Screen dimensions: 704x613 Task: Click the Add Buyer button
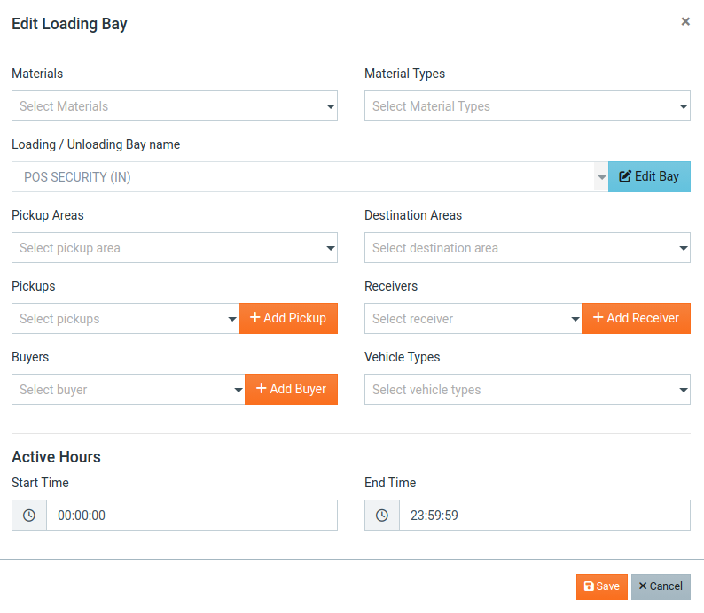[x=292, y=389]
